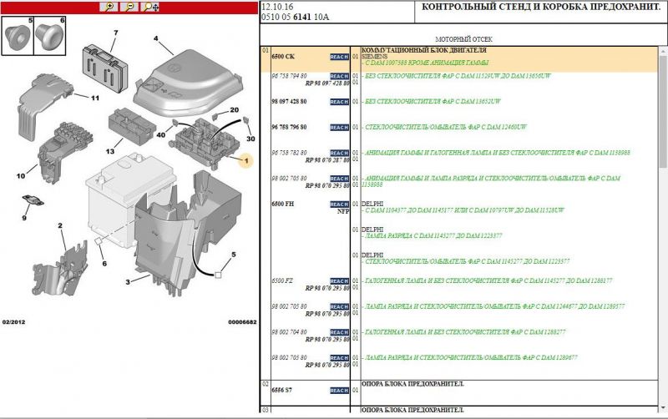Open thumbnail of grommet part 5
Viewport: 668px width, 419px height.
coord(17,35)
